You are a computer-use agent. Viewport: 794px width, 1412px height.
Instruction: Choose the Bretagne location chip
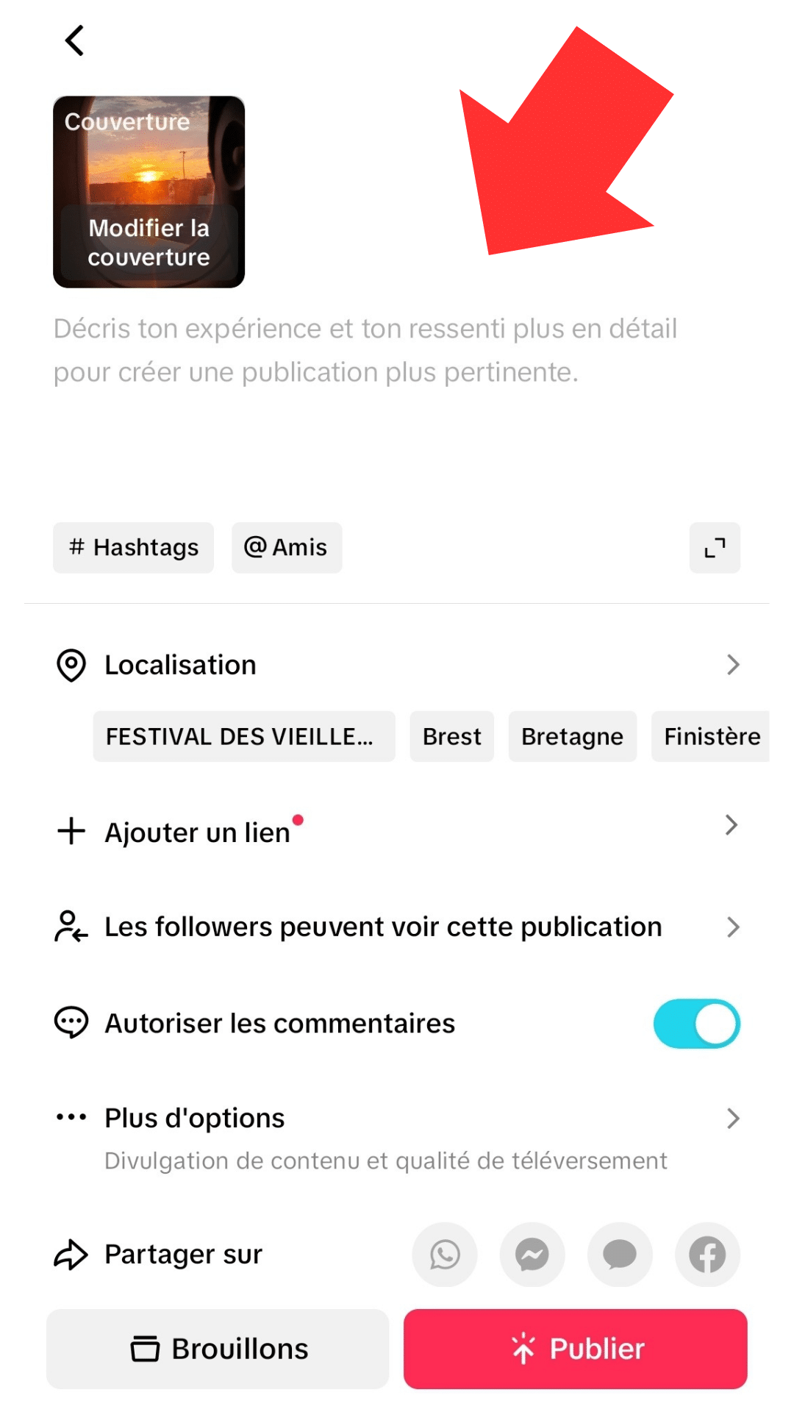click(x=572, y=736)
